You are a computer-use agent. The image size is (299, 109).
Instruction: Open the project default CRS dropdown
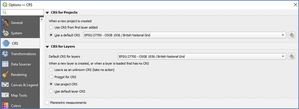(184, 35)
